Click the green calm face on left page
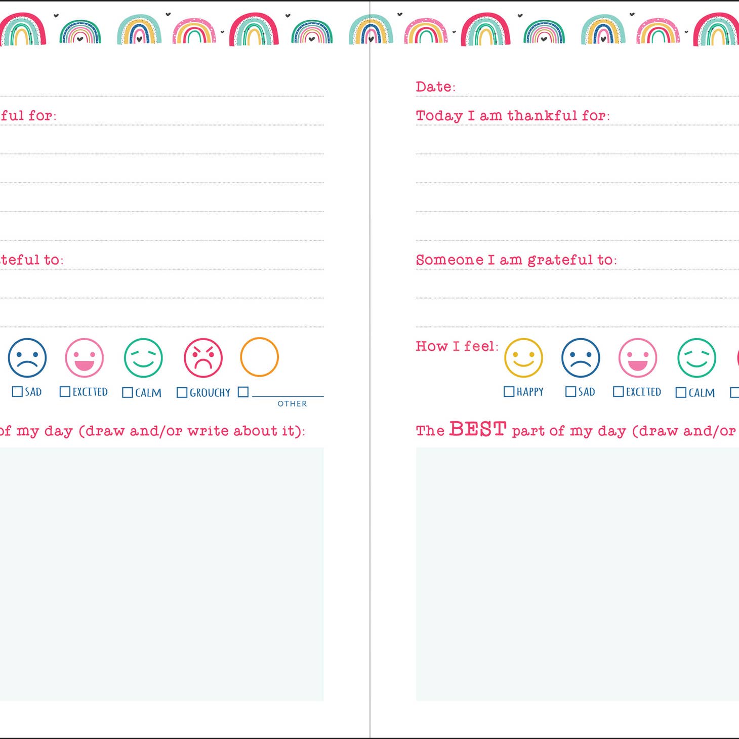739x739 pixels. pyautogui.click(x=143, y=358)
